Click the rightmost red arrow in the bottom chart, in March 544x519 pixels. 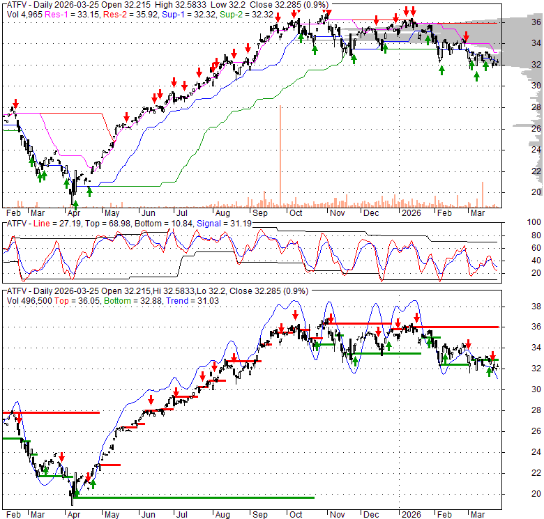(x=492, y=355)
